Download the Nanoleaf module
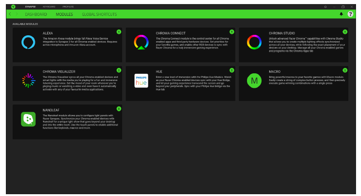This screenshot has height=196, width=361. tap(119, 109)
